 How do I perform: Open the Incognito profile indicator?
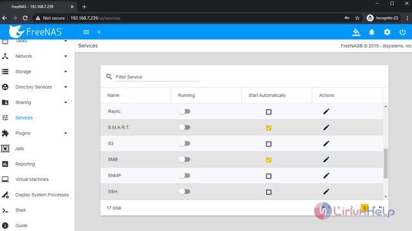tap(382, 18)
